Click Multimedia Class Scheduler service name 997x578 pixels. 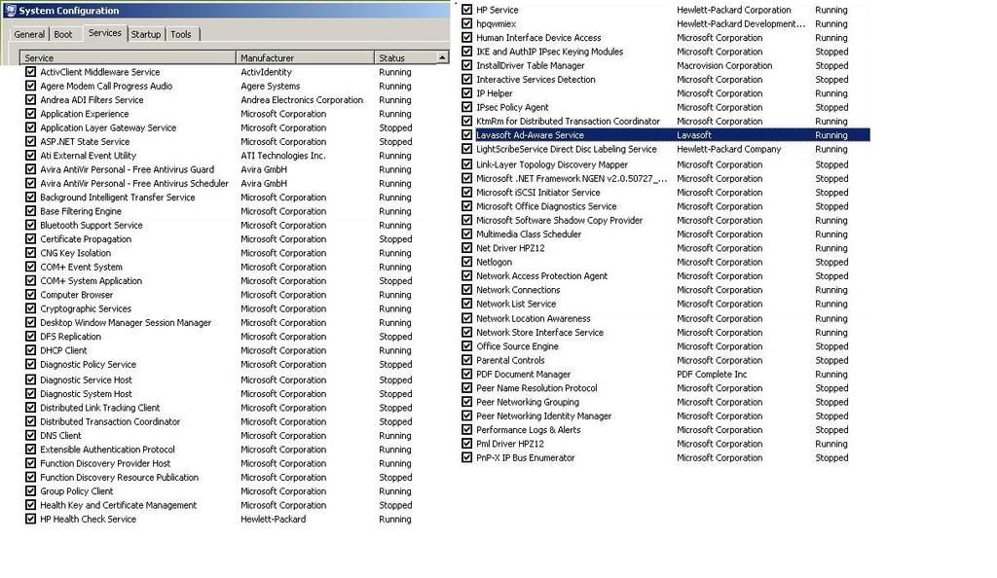tap(529, 234)
